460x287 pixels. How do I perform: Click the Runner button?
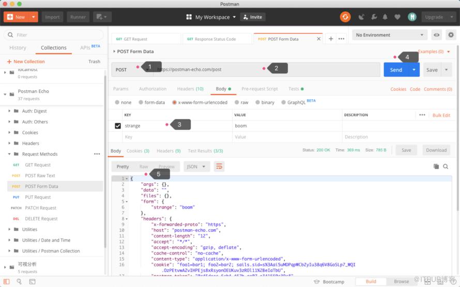pos(78,17)
